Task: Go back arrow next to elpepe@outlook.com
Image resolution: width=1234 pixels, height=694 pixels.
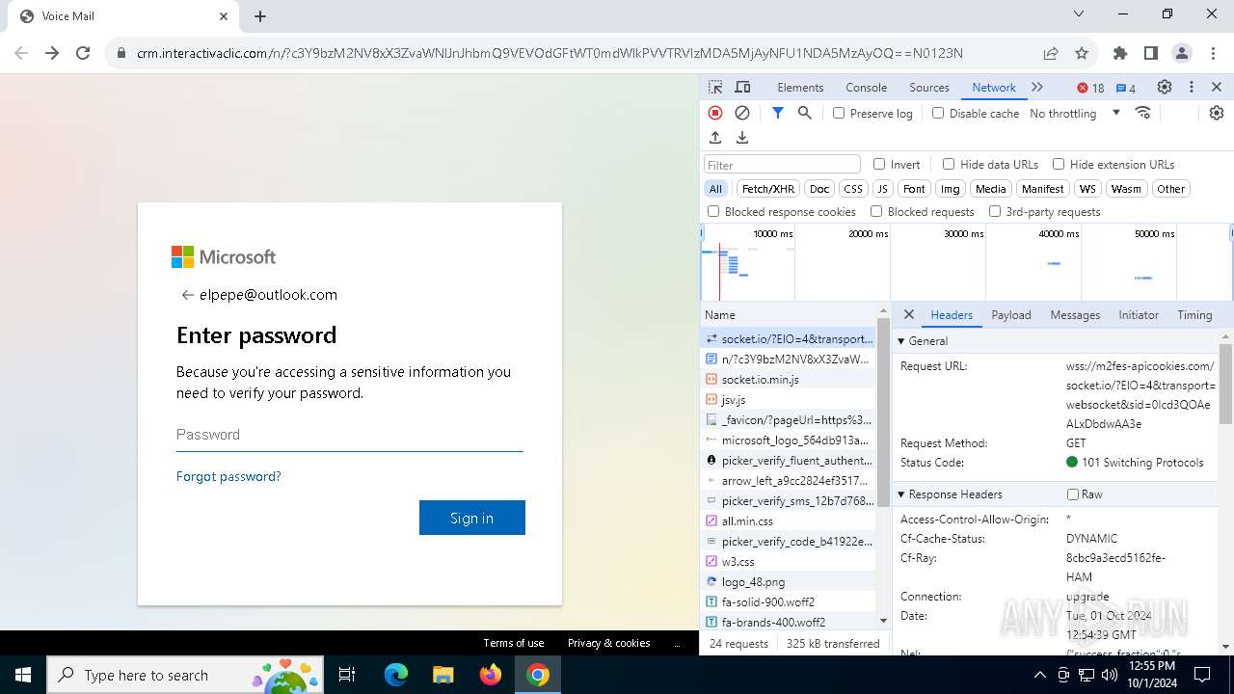Action: coord(187,295)
